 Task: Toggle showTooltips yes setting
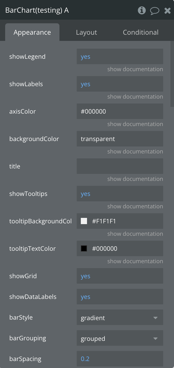click(x=86, y=194)
